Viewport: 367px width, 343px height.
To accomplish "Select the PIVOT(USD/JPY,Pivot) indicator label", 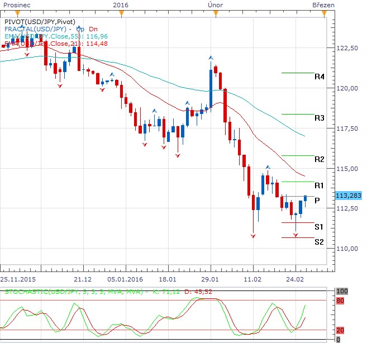I will click(40, 22).
